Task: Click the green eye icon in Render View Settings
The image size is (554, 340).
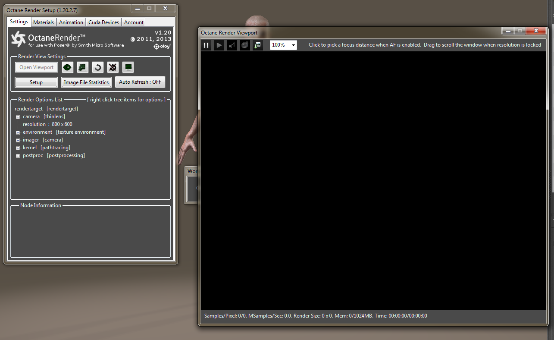Action: [x=67, y=67]
